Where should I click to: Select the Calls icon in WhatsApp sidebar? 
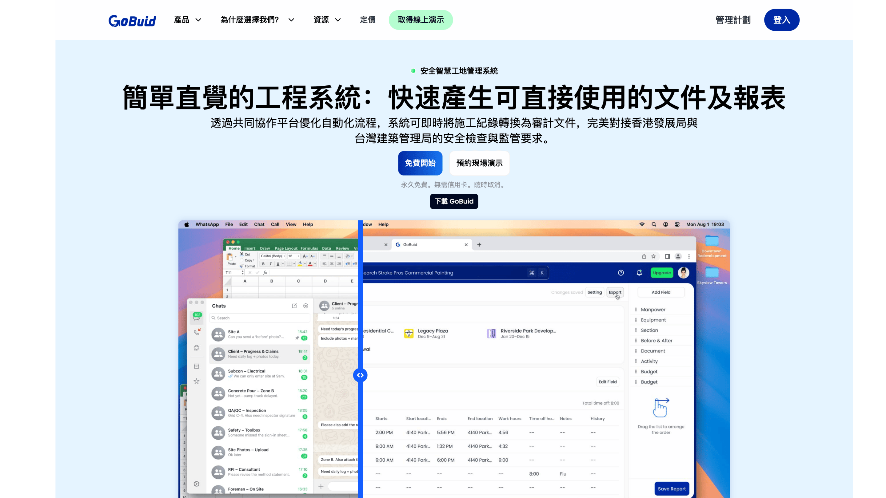click(x=197, y=332)
